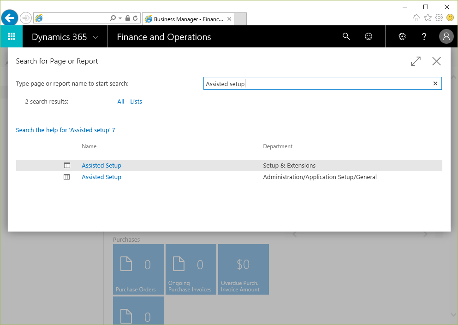This screenshot has height=325, width=458.
Task: Click the browser Home icon
Action: (416, 18)
